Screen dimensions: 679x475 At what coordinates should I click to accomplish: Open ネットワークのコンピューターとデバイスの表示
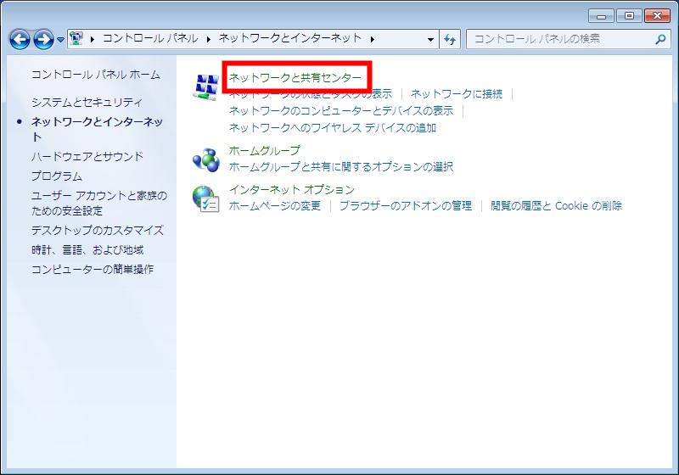tap(341, 111)
